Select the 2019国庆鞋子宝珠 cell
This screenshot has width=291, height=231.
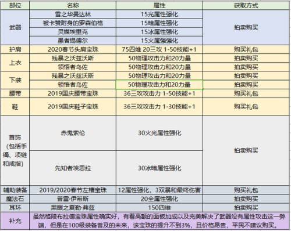click(73, 107)
